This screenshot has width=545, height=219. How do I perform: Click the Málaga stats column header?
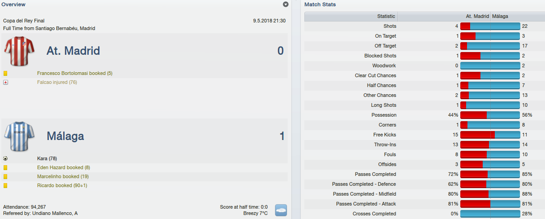(x=500, y=16)
